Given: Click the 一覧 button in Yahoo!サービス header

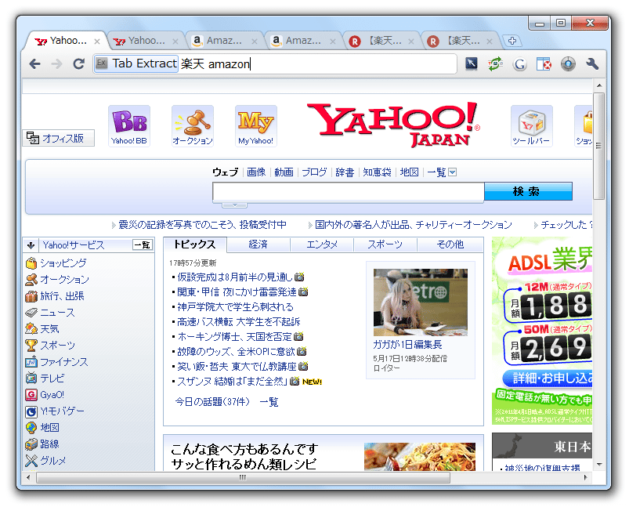Looking at the screenshot, I should tap(143, 244).
